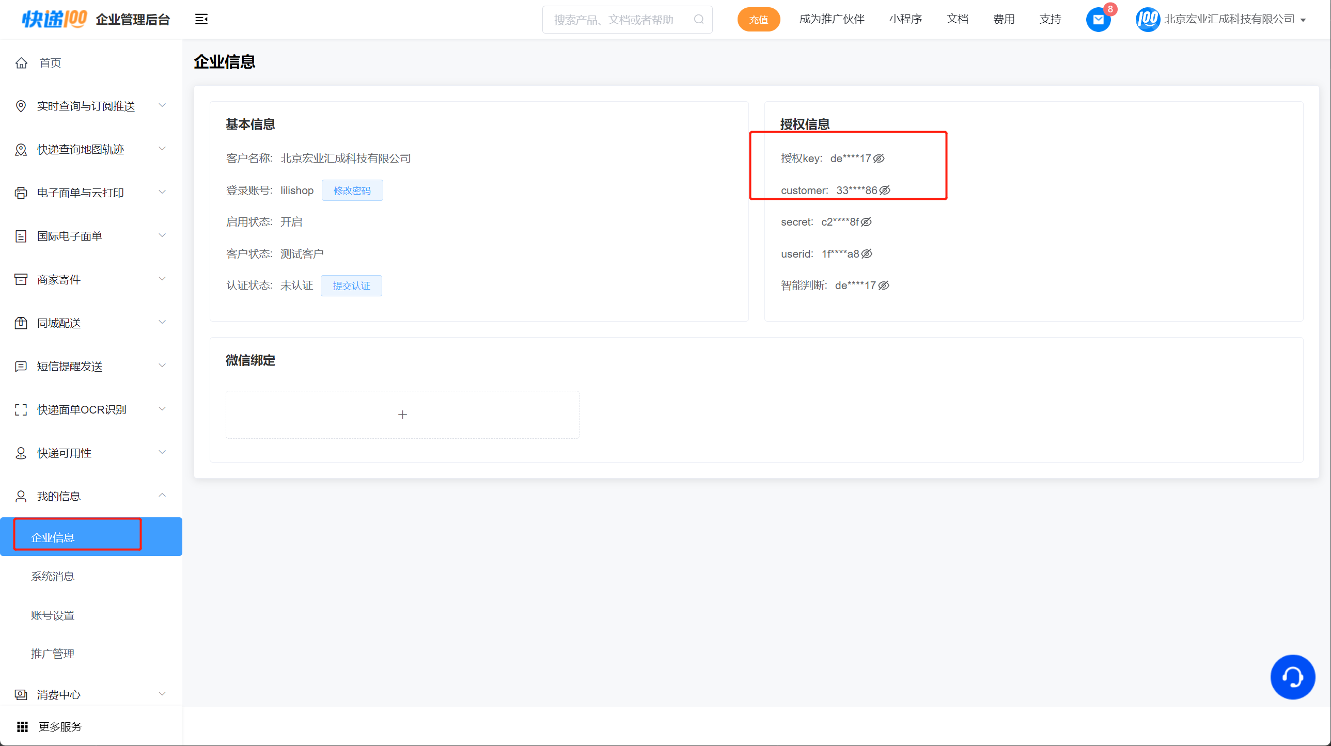This screenshot has width=1331, height=746.
Task: Open the 小程序 top link
Action: coord(905,19)
